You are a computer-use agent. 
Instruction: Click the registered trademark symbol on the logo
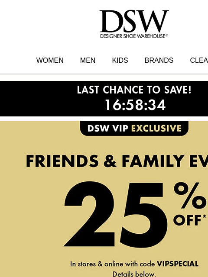pos(166,35)
